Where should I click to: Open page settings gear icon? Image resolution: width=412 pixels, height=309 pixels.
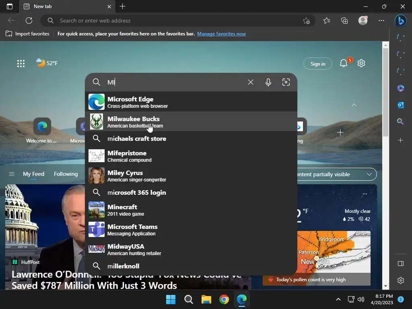[x=361, y=63]
